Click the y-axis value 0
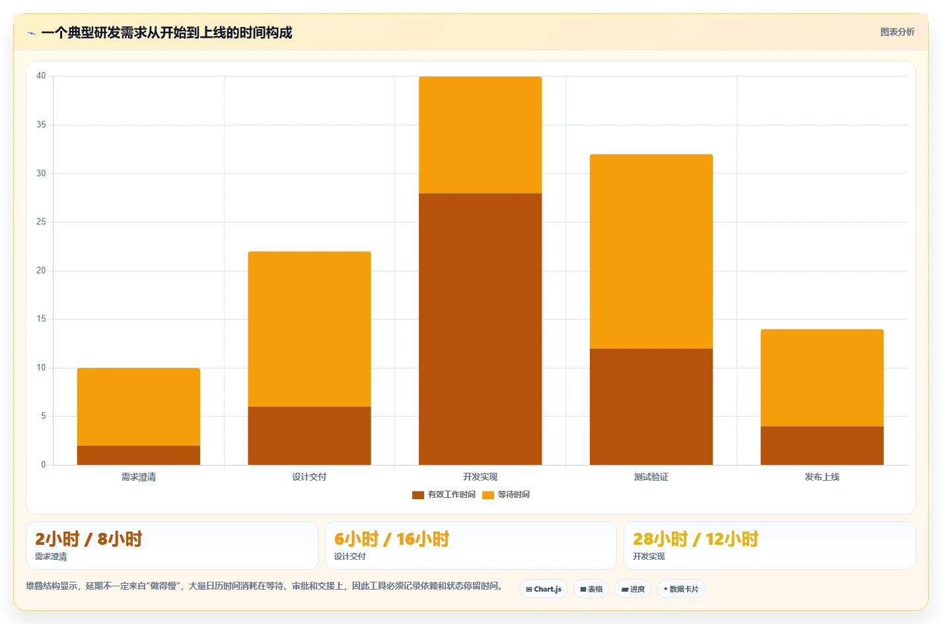The image size is (942, 624). (44, 465)
